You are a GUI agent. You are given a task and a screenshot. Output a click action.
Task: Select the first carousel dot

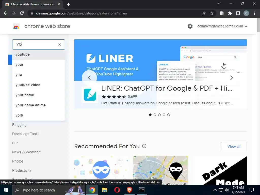point(150,115)
